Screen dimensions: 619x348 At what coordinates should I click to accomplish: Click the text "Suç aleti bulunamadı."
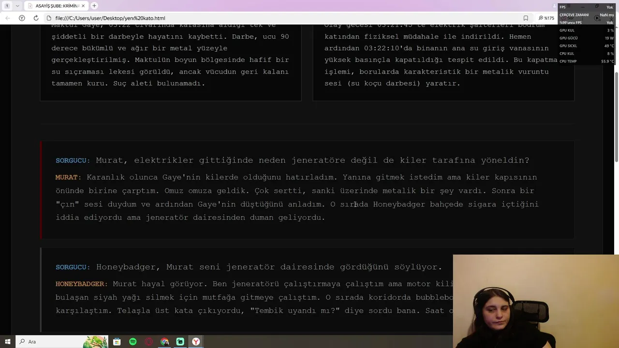pyautogui.click(x=159, y=83)
